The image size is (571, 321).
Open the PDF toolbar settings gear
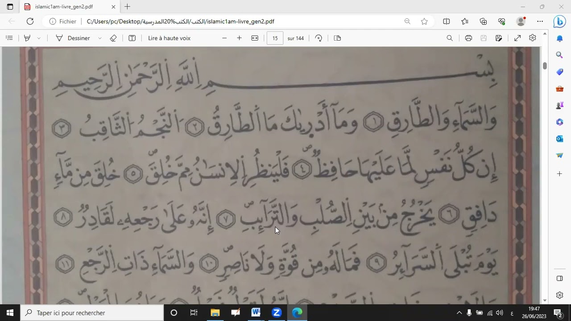533,38
